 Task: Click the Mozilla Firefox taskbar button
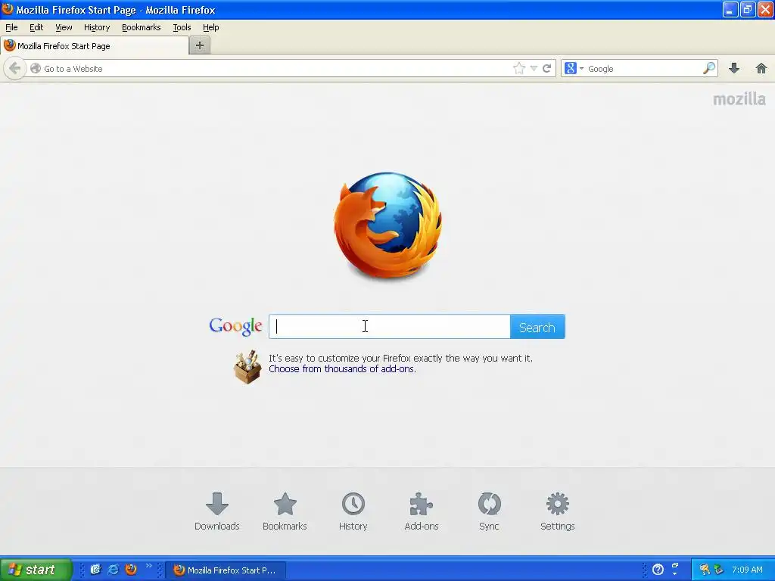pos(226,570)
